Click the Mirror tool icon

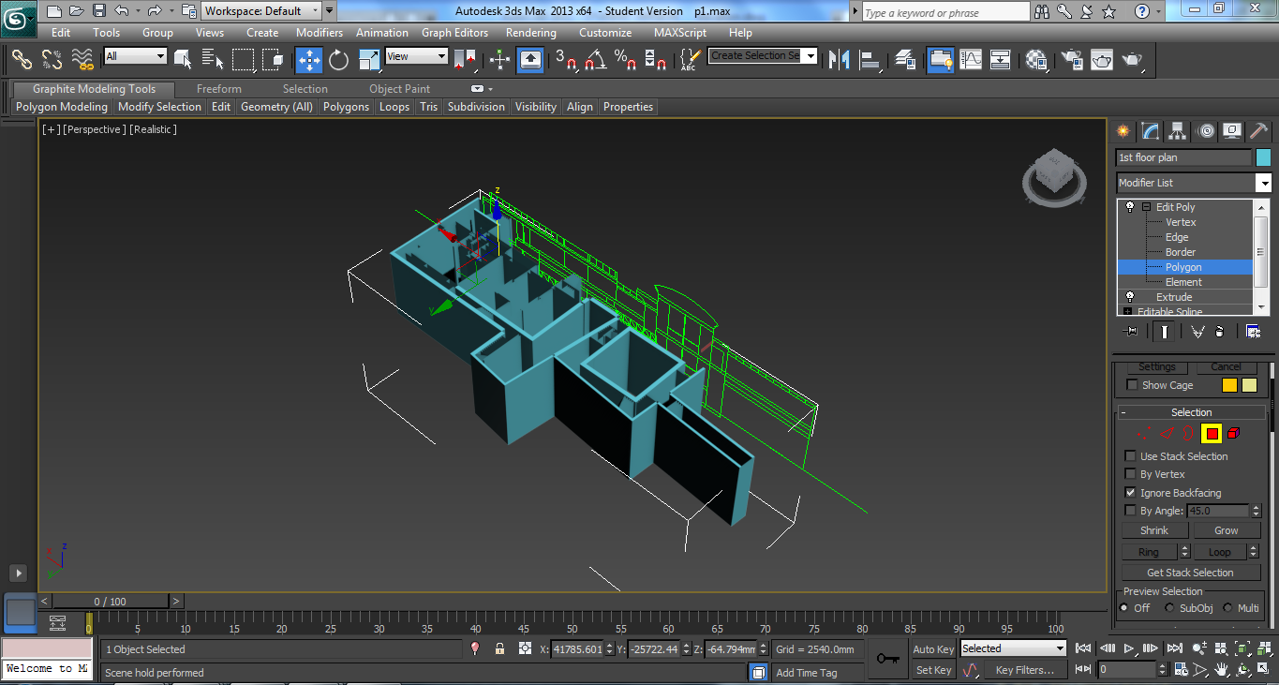point(840,60)
